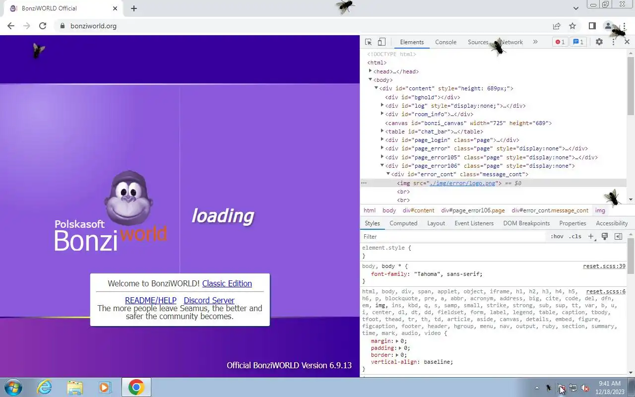Toggle the .cls element classes button
Viewport: 635px width, 397px height.
[575, 237]
